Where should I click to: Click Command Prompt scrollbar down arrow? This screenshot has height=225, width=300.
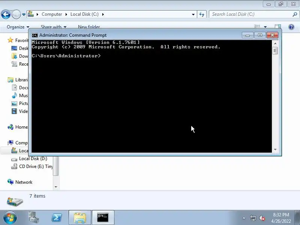275,149
